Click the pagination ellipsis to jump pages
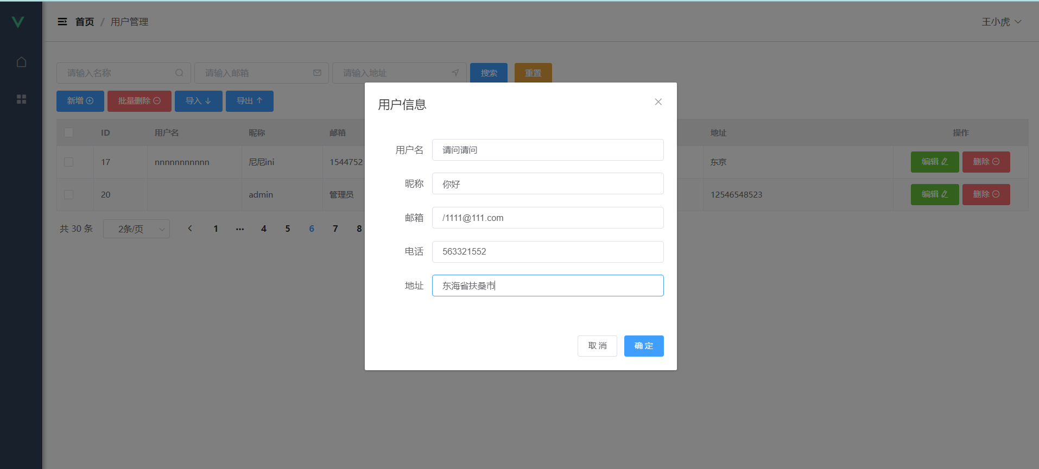Viewport: 1039px width, 469px height. pyautogui.click(x=240, y=229)
